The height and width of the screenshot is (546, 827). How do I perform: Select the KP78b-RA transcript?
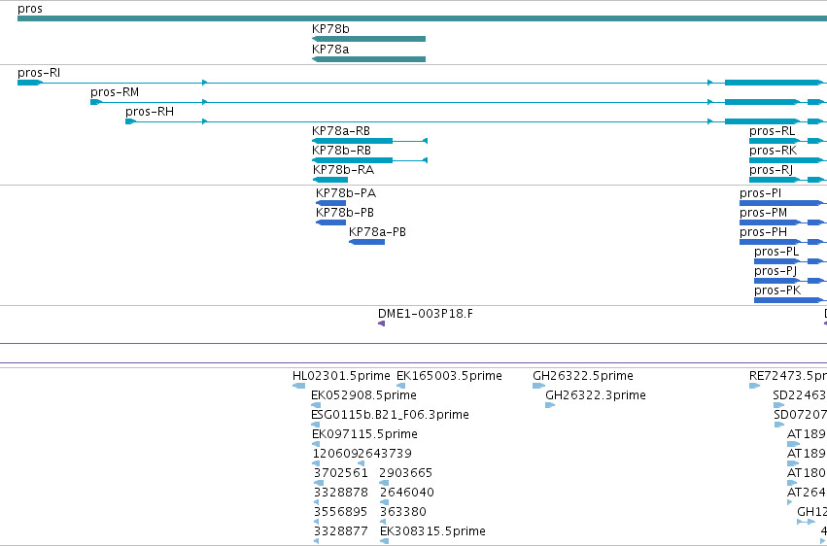coord(330,180)
